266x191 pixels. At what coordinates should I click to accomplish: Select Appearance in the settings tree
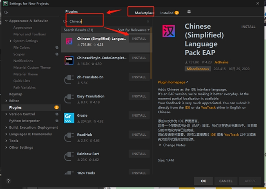tap(23, 28)
